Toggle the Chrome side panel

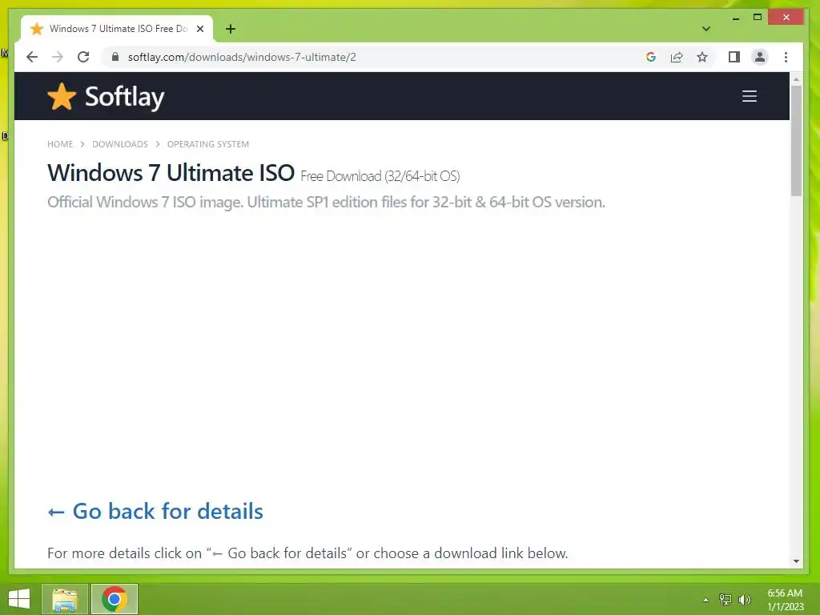734,57
